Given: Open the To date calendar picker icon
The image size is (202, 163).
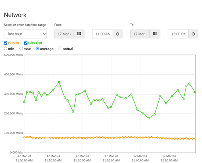Looking at the screenshot, I should tap(155, 34).
